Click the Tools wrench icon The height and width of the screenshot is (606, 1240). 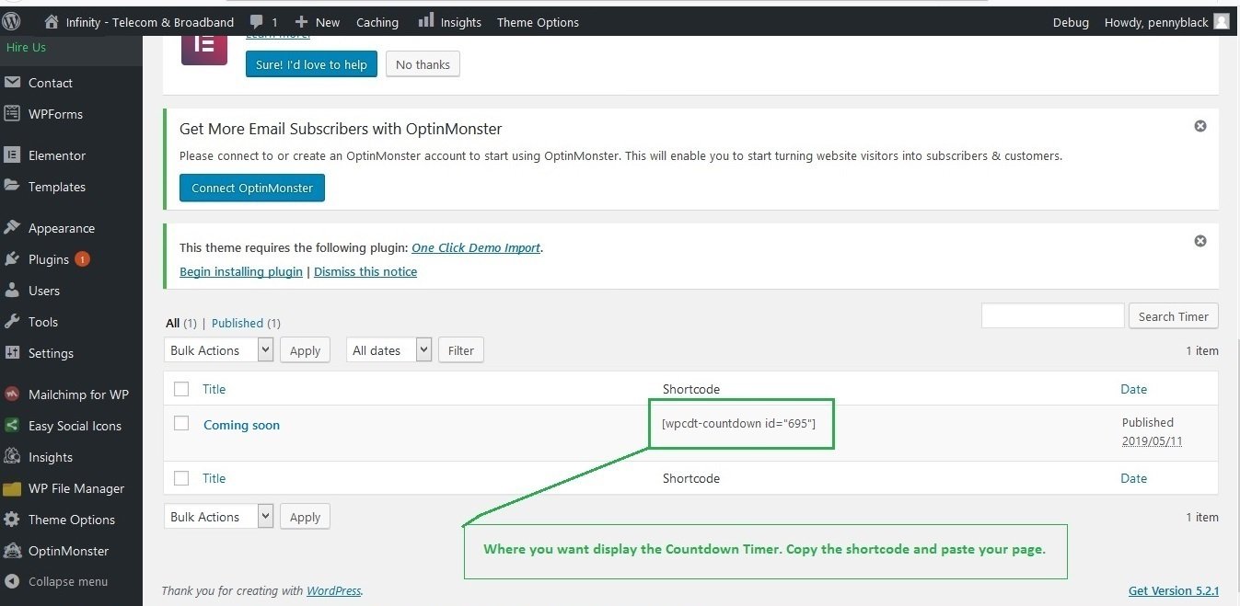click(12, 322)
